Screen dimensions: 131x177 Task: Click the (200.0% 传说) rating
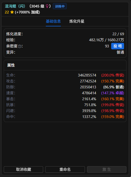tap(113, 75)
